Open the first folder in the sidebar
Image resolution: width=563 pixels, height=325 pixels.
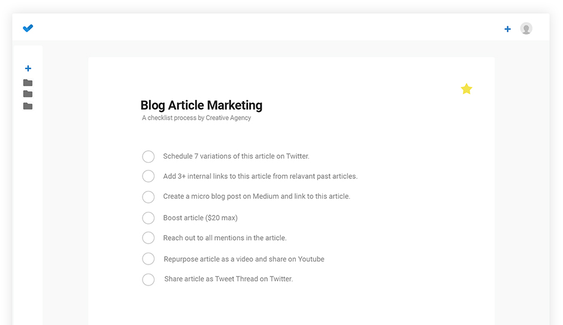[x=28, y=83]
